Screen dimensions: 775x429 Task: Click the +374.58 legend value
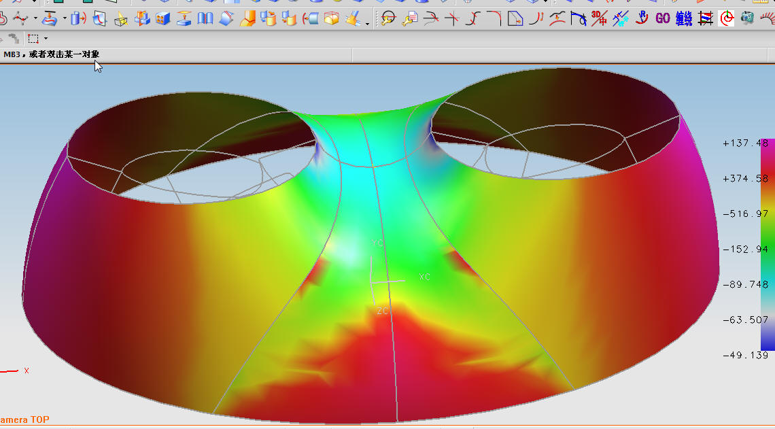[745, 178]
